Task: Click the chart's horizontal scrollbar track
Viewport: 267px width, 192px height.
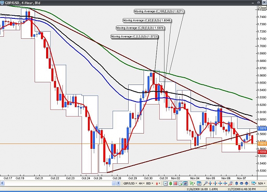Action: (x=58, y=183)
